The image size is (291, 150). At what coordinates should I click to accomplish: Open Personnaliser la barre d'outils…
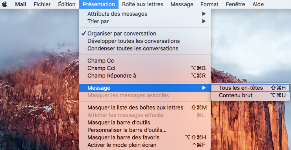[145, 130]
